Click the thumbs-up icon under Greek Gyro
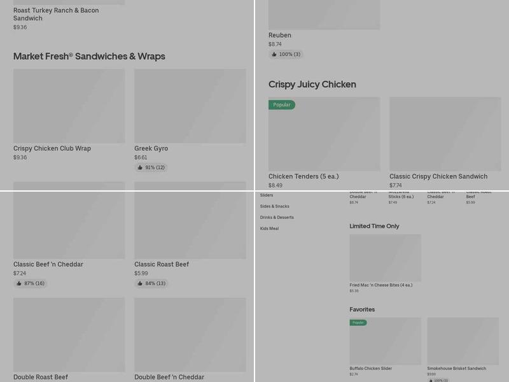The height and width of the screenshot is (382, 509). [140, 167]
